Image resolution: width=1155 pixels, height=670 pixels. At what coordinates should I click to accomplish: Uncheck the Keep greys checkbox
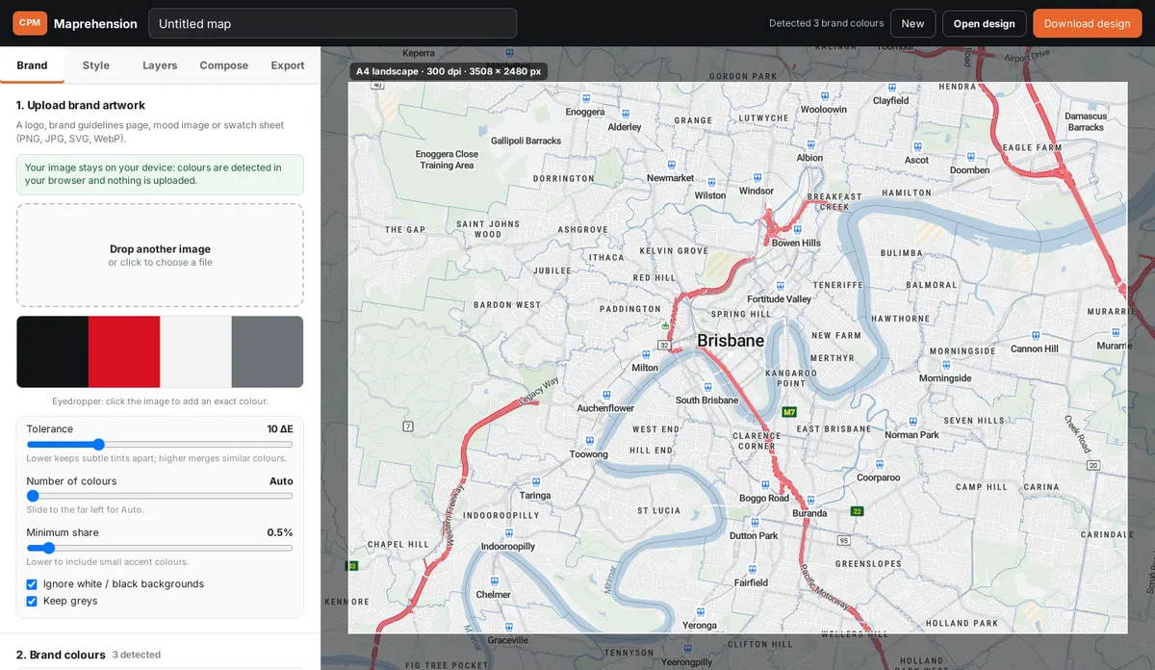pyautogui.click(x=32, y=602)
